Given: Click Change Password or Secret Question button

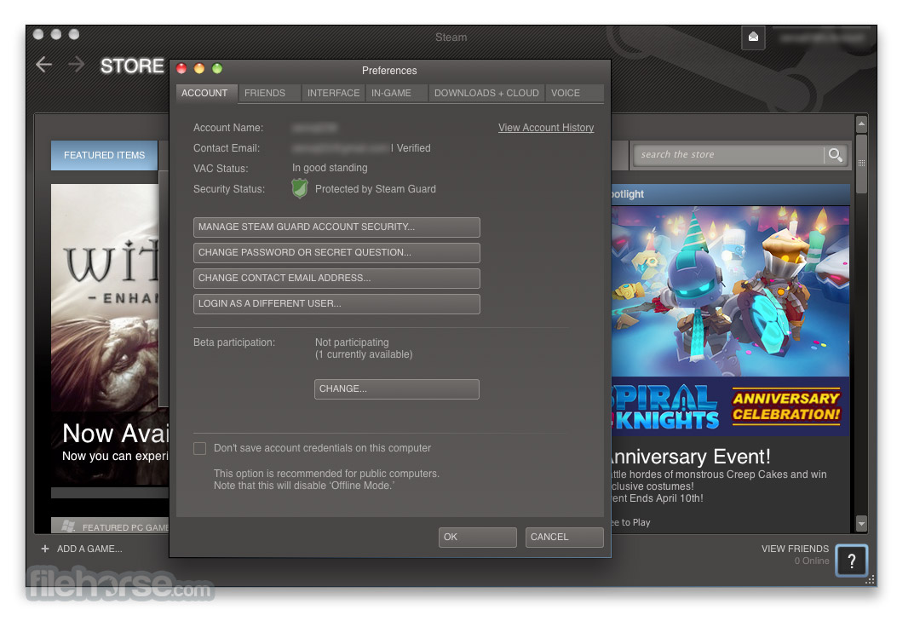Looking at the screenshot, I should click(337, 253).
